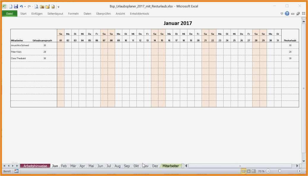
Task: Open the Datei backstage tab
Action: point(10,14)
